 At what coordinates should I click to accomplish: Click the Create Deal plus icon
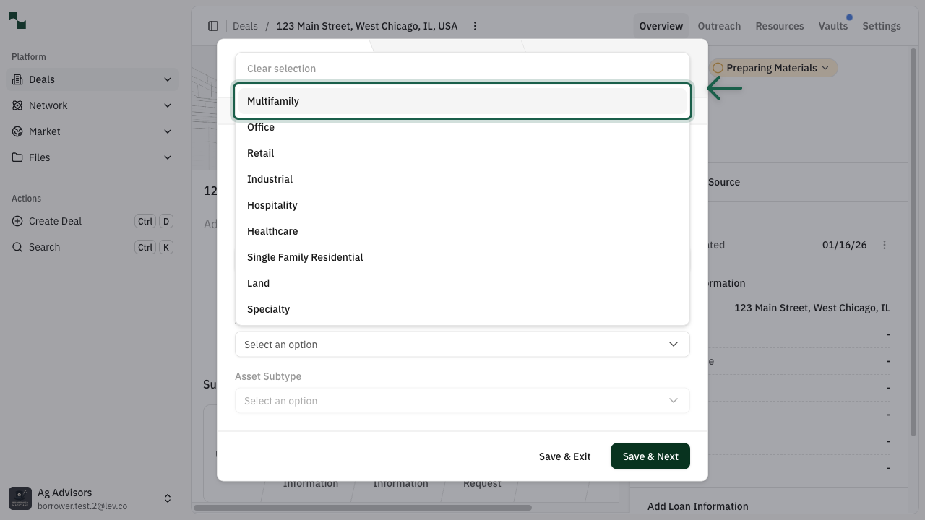(x=17, y=221)
